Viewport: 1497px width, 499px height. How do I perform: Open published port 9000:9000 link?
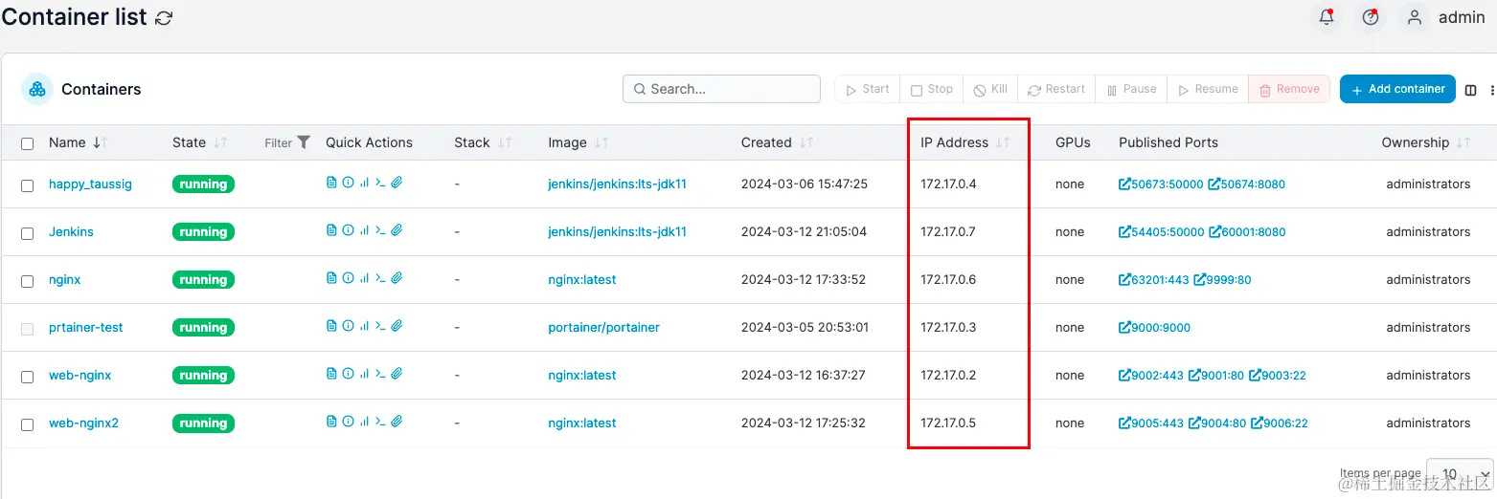point(1154,327)
